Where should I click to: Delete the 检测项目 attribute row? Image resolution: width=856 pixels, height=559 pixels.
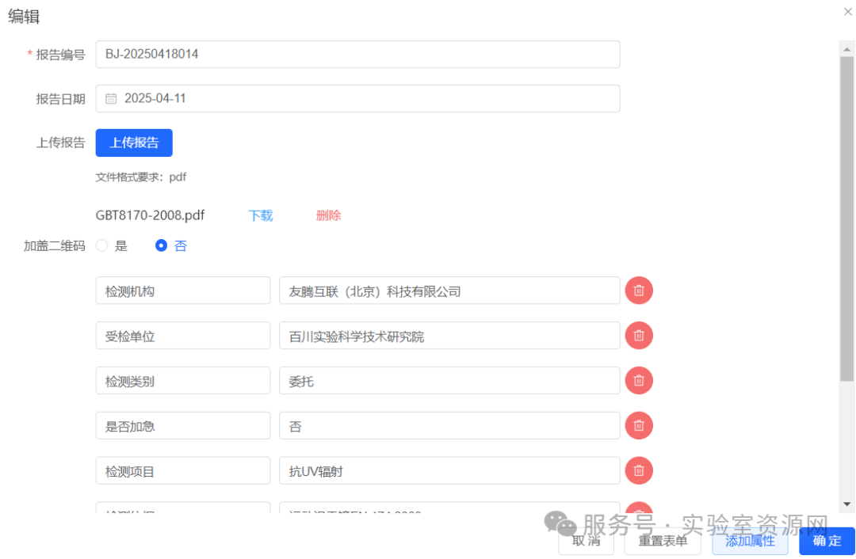click(x=639, y=470)
